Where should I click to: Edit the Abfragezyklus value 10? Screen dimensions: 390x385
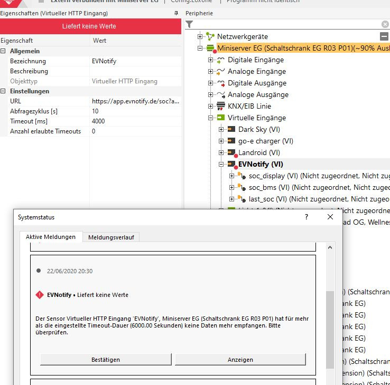[136, 111]
